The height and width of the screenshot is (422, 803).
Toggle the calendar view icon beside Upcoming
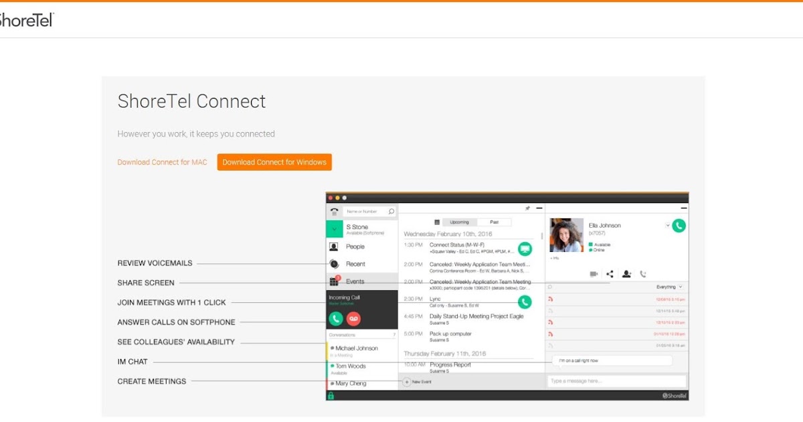click(436, 222)
